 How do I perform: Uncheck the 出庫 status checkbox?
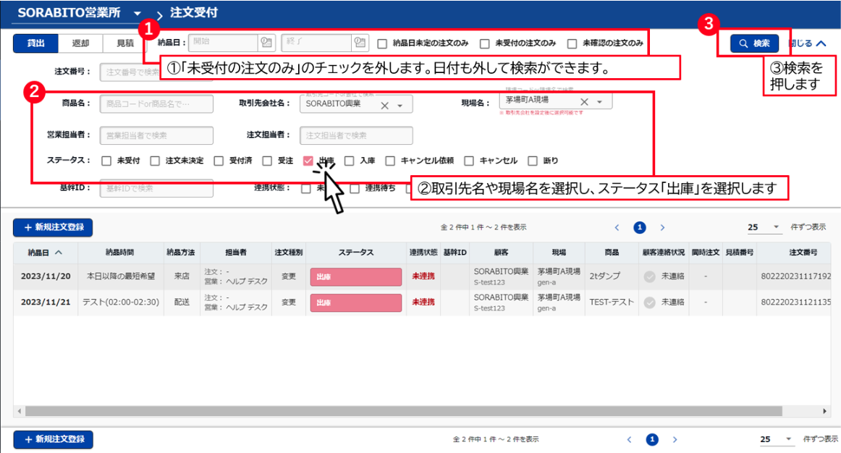[x=308, y=161]
